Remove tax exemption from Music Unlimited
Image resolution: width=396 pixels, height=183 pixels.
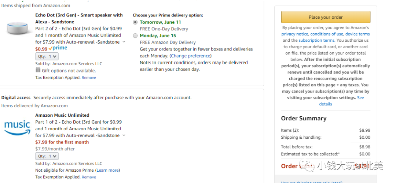pos(89,177)
